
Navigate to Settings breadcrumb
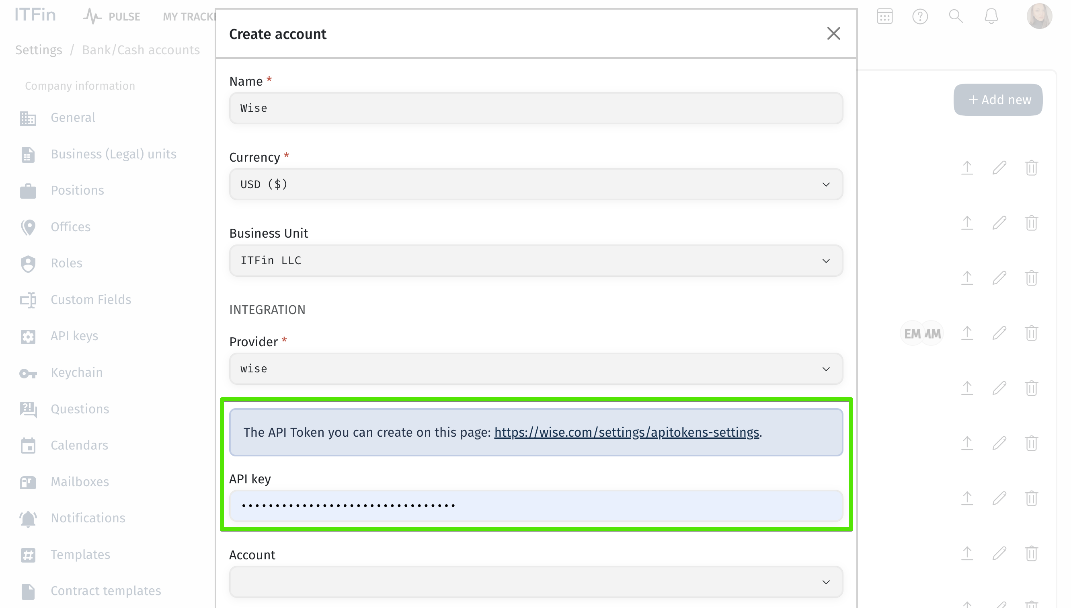[x=39, y=50]
